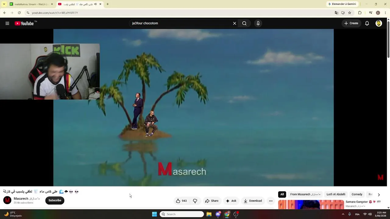Open the Samara Gangster video title

(x=363, y=202)
